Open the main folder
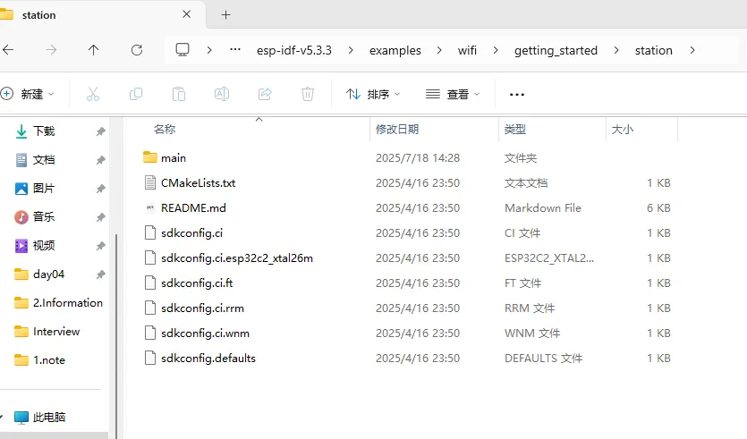The height and width of the screenshot is (439, 747). click(x=174, y=158)
